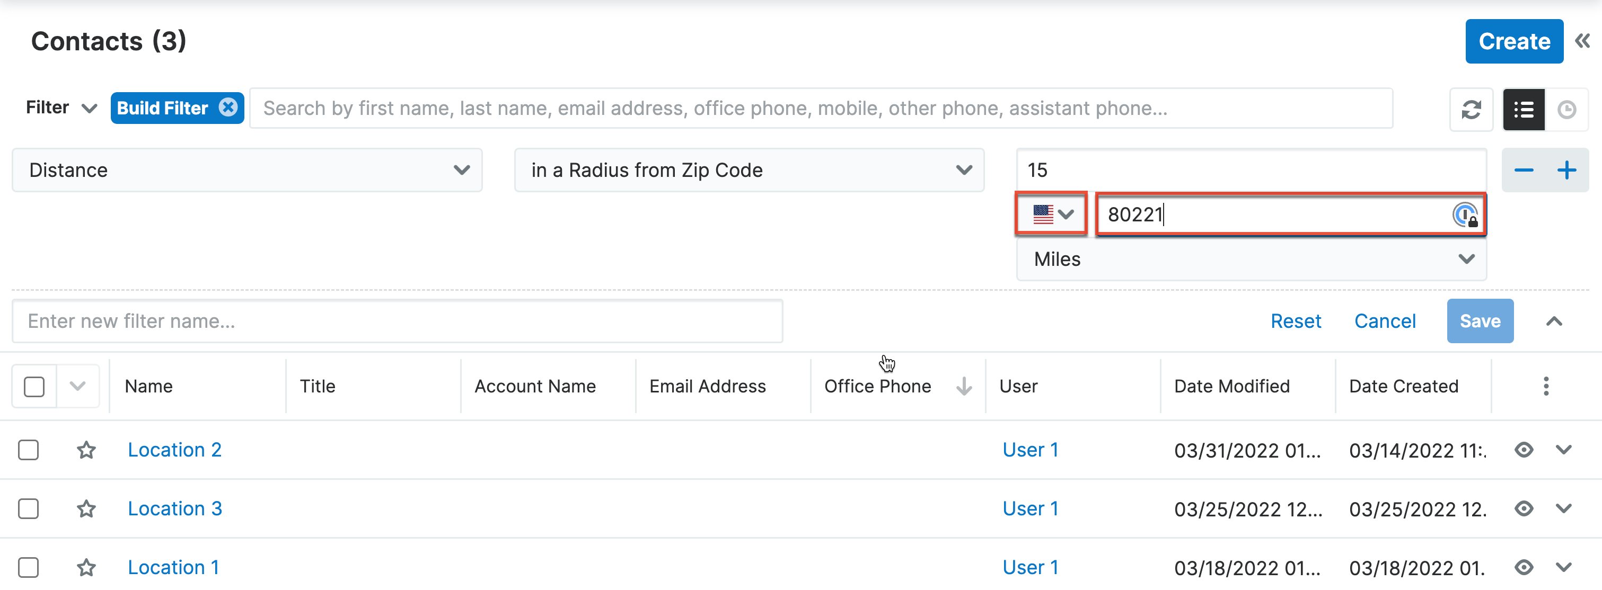This screenshot has height=590, width=1602.
Task: Open the activity stream clock icon
Action: click(x=1566, y=110)
